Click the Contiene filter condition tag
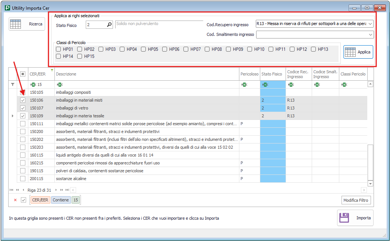390x241 pixels. pyautogui.click(x=60, y=200)
